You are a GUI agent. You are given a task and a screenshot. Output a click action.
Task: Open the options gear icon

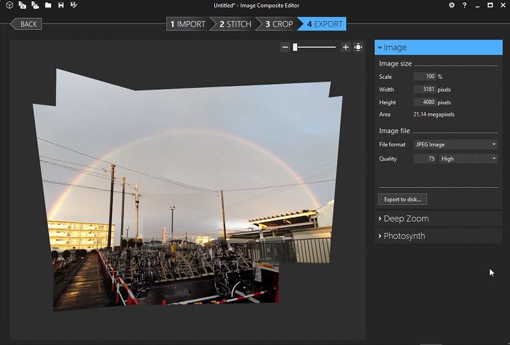(x=452, y=5)
